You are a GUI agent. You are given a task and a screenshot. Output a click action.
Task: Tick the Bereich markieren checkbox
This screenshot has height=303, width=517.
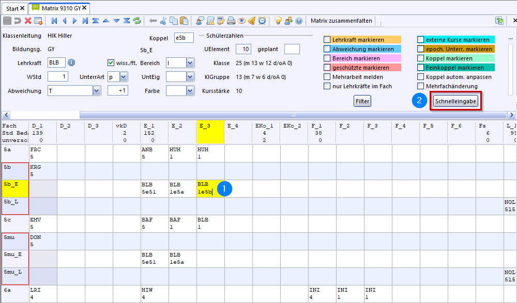click(327, 58)
